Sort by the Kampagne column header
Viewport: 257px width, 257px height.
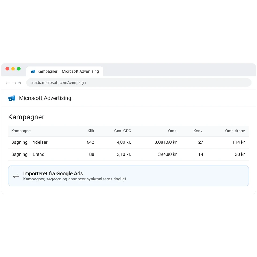21,131
